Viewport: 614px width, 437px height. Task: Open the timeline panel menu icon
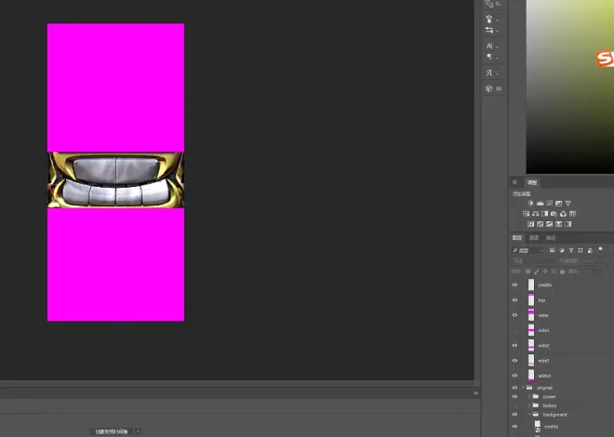click(x=476, y=393)
